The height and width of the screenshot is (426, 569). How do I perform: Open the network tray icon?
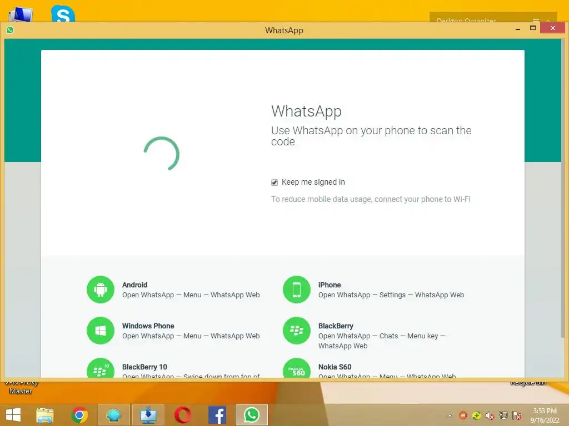tap(503, 415)
